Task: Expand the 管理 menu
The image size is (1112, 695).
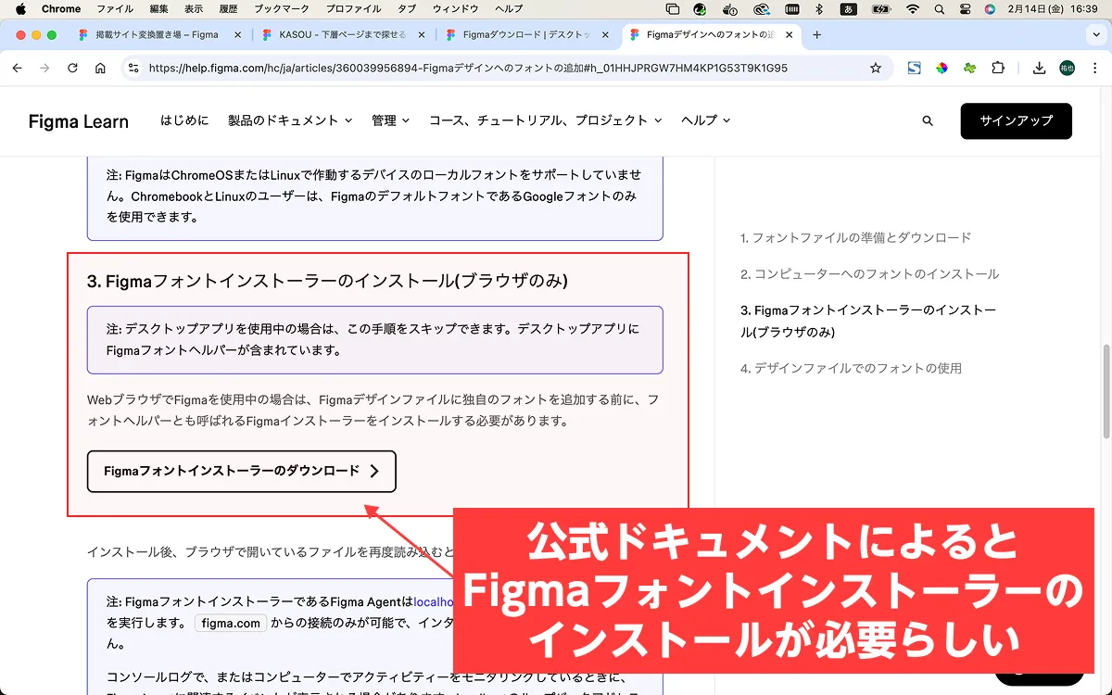Action: click(390, 120)
